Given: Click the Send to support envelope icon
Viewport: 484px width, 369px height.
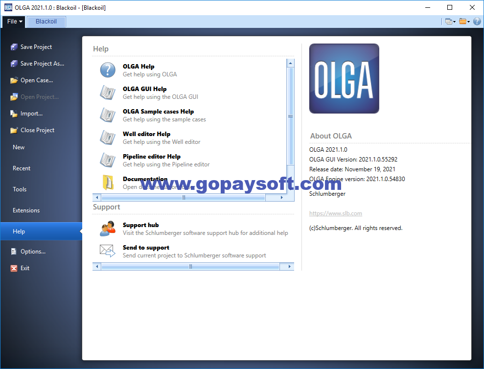Looking at the screenshot, I should (108, 251).
